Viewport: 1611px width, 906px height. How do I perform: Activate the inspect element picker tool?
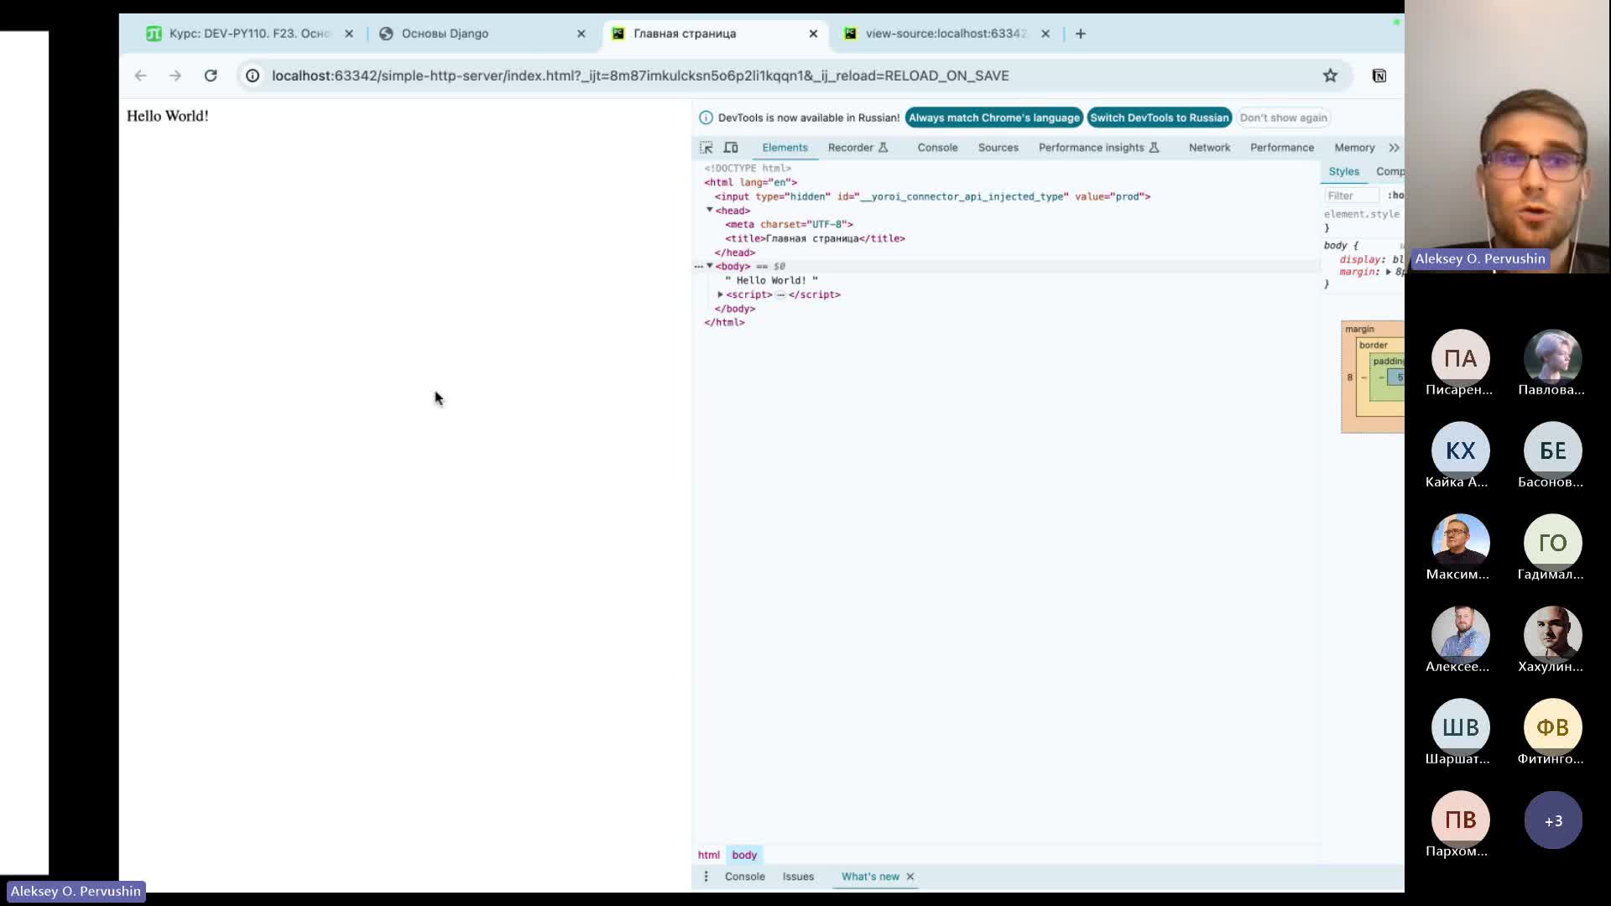[706, 148]
